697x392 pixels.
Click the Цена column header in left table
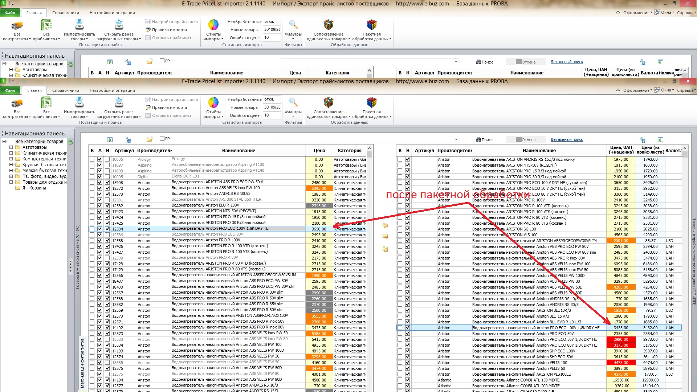319,151
